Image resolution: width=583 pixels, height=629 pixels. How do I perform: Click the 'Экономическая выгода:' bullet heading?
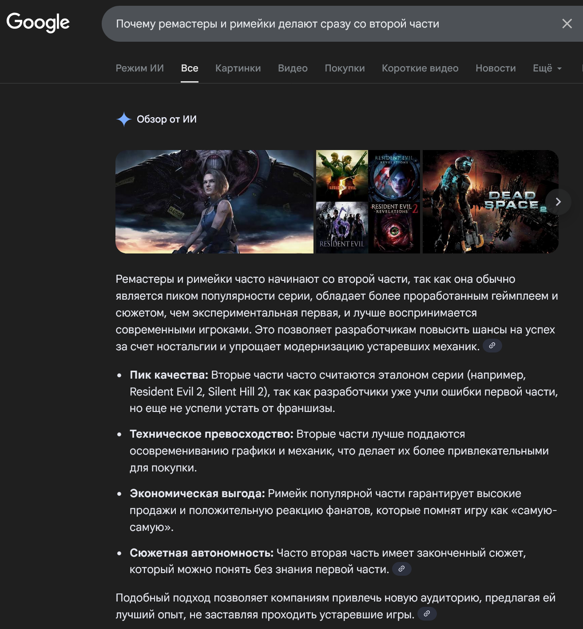pyautogui.click(x=197, y=493)
